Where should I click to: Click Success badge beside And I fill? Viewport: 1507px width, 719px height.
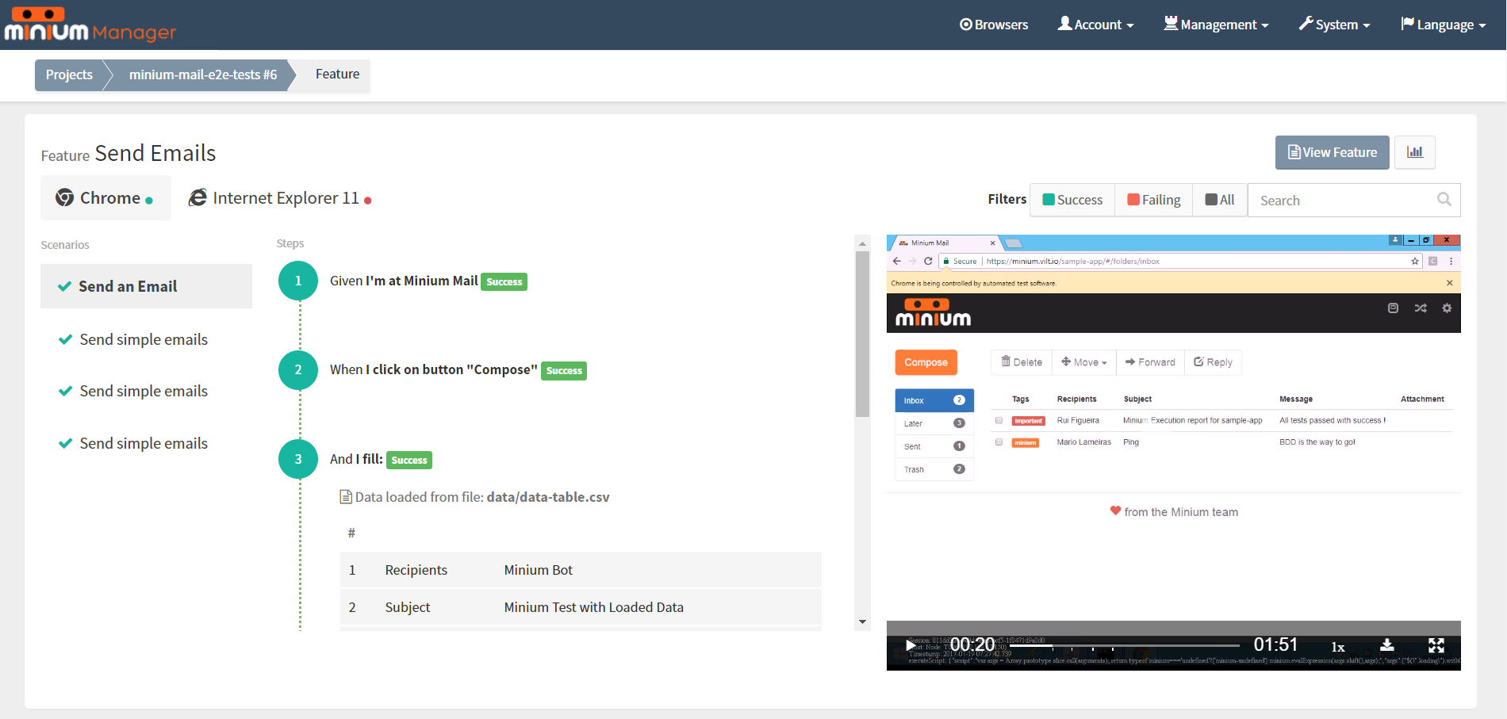(409, 461)
